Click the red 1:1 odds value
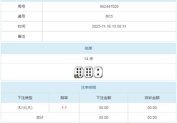Image resolution: width=177 pixels, height=123 pixels. click(64, 108)
